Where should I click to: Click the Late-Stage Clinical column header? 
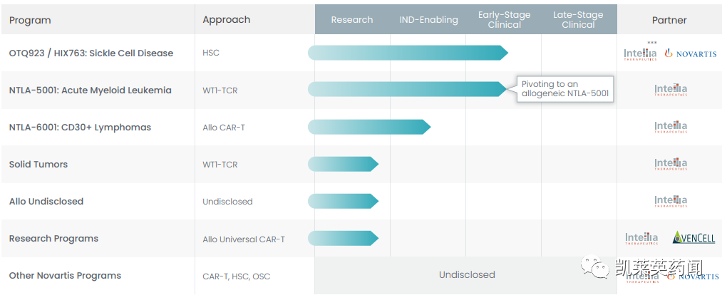point(578,20)
